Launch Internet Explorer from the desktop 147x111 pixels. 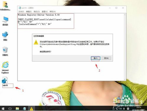point(5,67)
